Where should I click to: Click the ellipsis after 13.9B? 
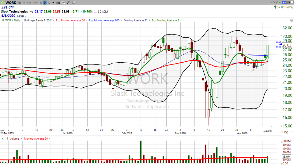pos(26,16)
